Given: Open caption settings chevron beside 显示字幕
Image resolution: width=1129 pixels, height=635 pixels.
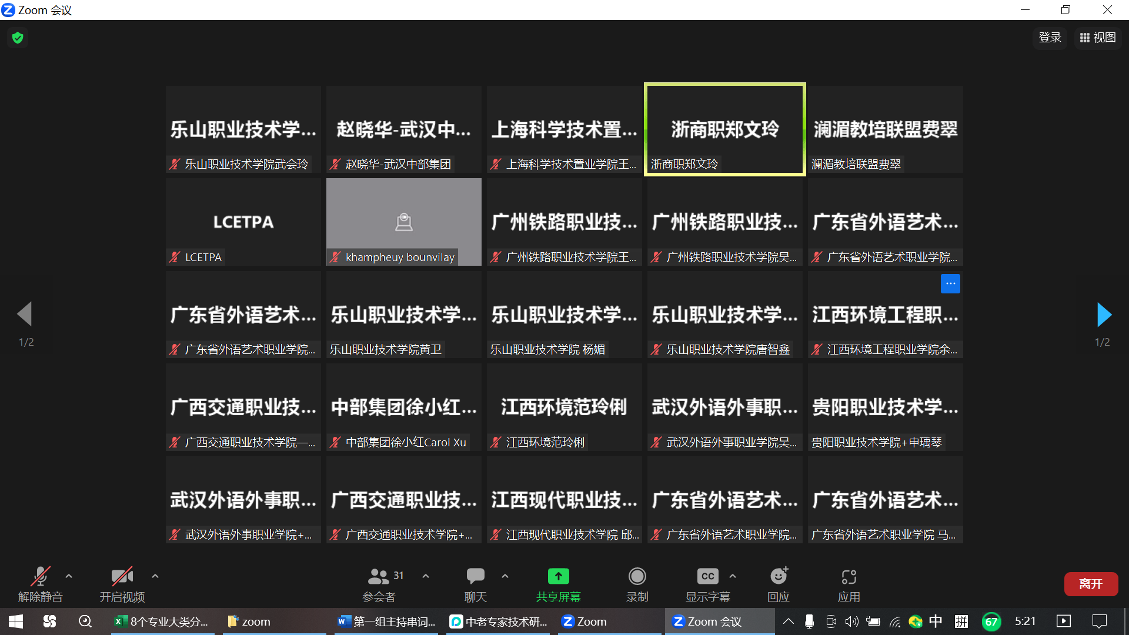Looking at the screenshot, I should click(x=733, y=576).
